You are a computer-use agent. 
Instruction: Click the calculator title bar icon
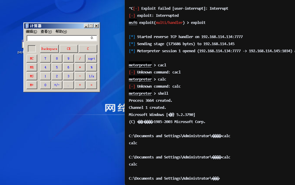pyautogui.click(x=27, y=26)
